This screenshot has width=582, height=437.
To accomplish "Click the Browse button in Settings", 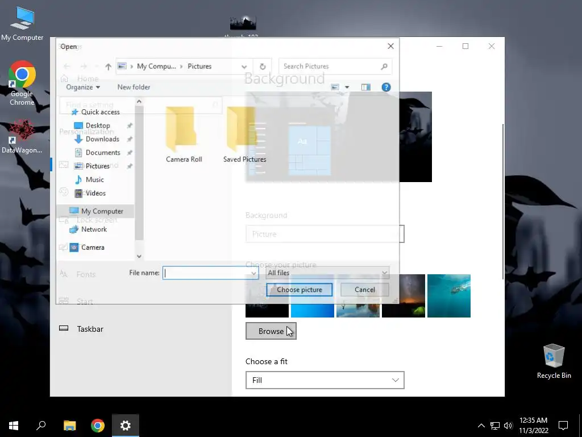I will click(x=271, y=331).
